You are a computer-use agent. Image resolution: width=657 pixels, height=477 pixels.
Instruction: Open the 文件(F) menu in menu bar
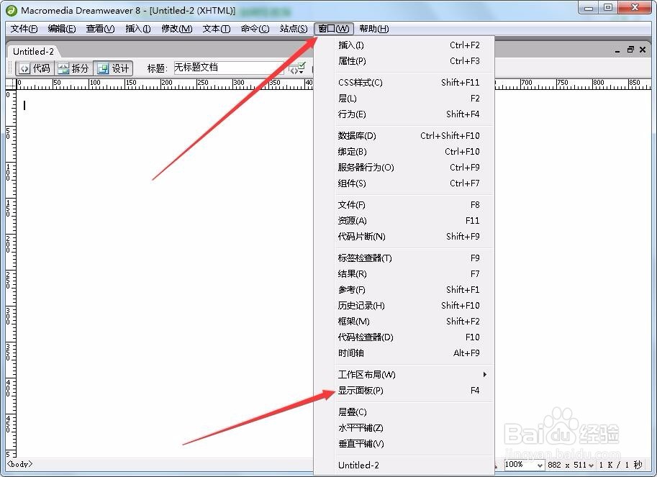click(x=24, y=29)
